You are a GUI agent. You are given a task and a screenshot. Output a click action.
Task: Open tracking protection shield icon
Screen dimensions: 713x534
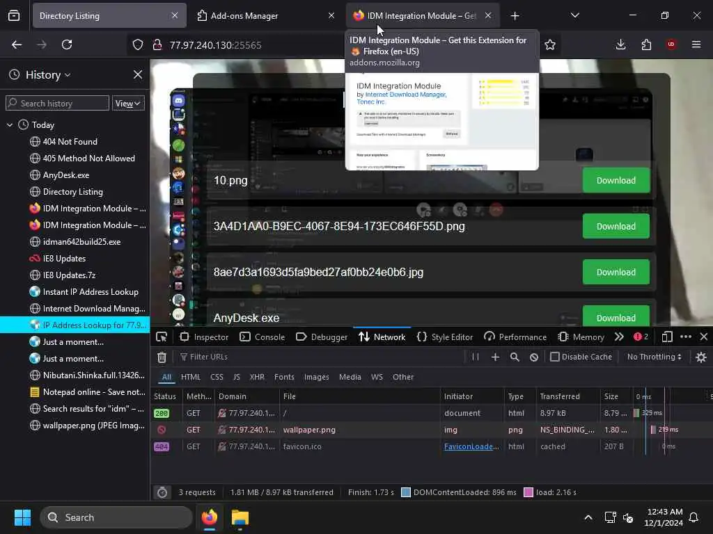pyautogui.click(x=138, y=45)
